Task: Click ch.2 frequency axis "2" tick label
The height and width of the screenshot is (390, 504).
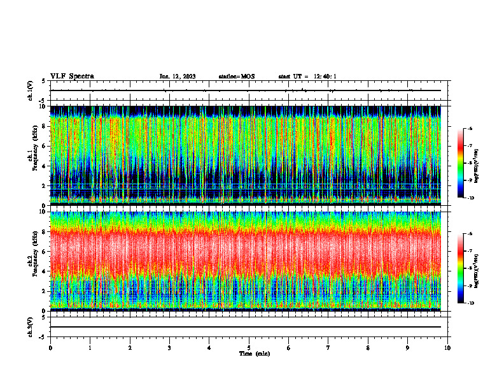Action: pyautogui.click(x=45, y=291)
